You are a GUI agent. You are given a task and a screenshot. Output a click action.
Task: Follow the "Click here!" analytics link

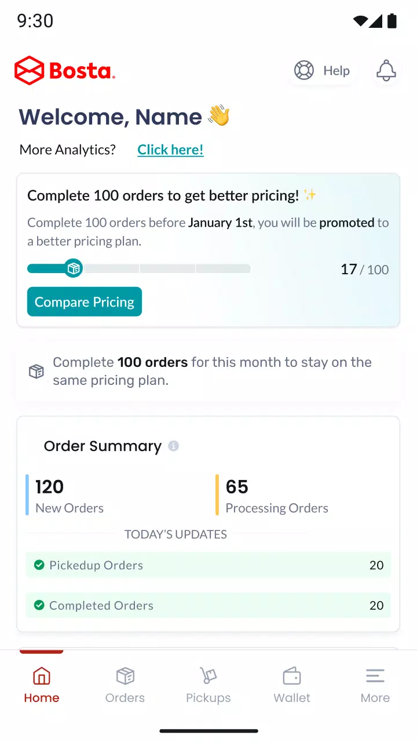(170, 150)
